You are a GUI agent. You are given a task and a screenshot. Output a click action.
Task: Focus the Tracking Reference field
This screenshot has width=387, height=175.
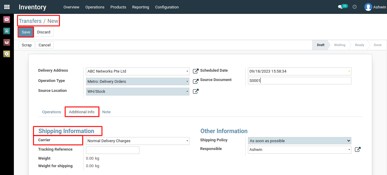click(113, 150)
